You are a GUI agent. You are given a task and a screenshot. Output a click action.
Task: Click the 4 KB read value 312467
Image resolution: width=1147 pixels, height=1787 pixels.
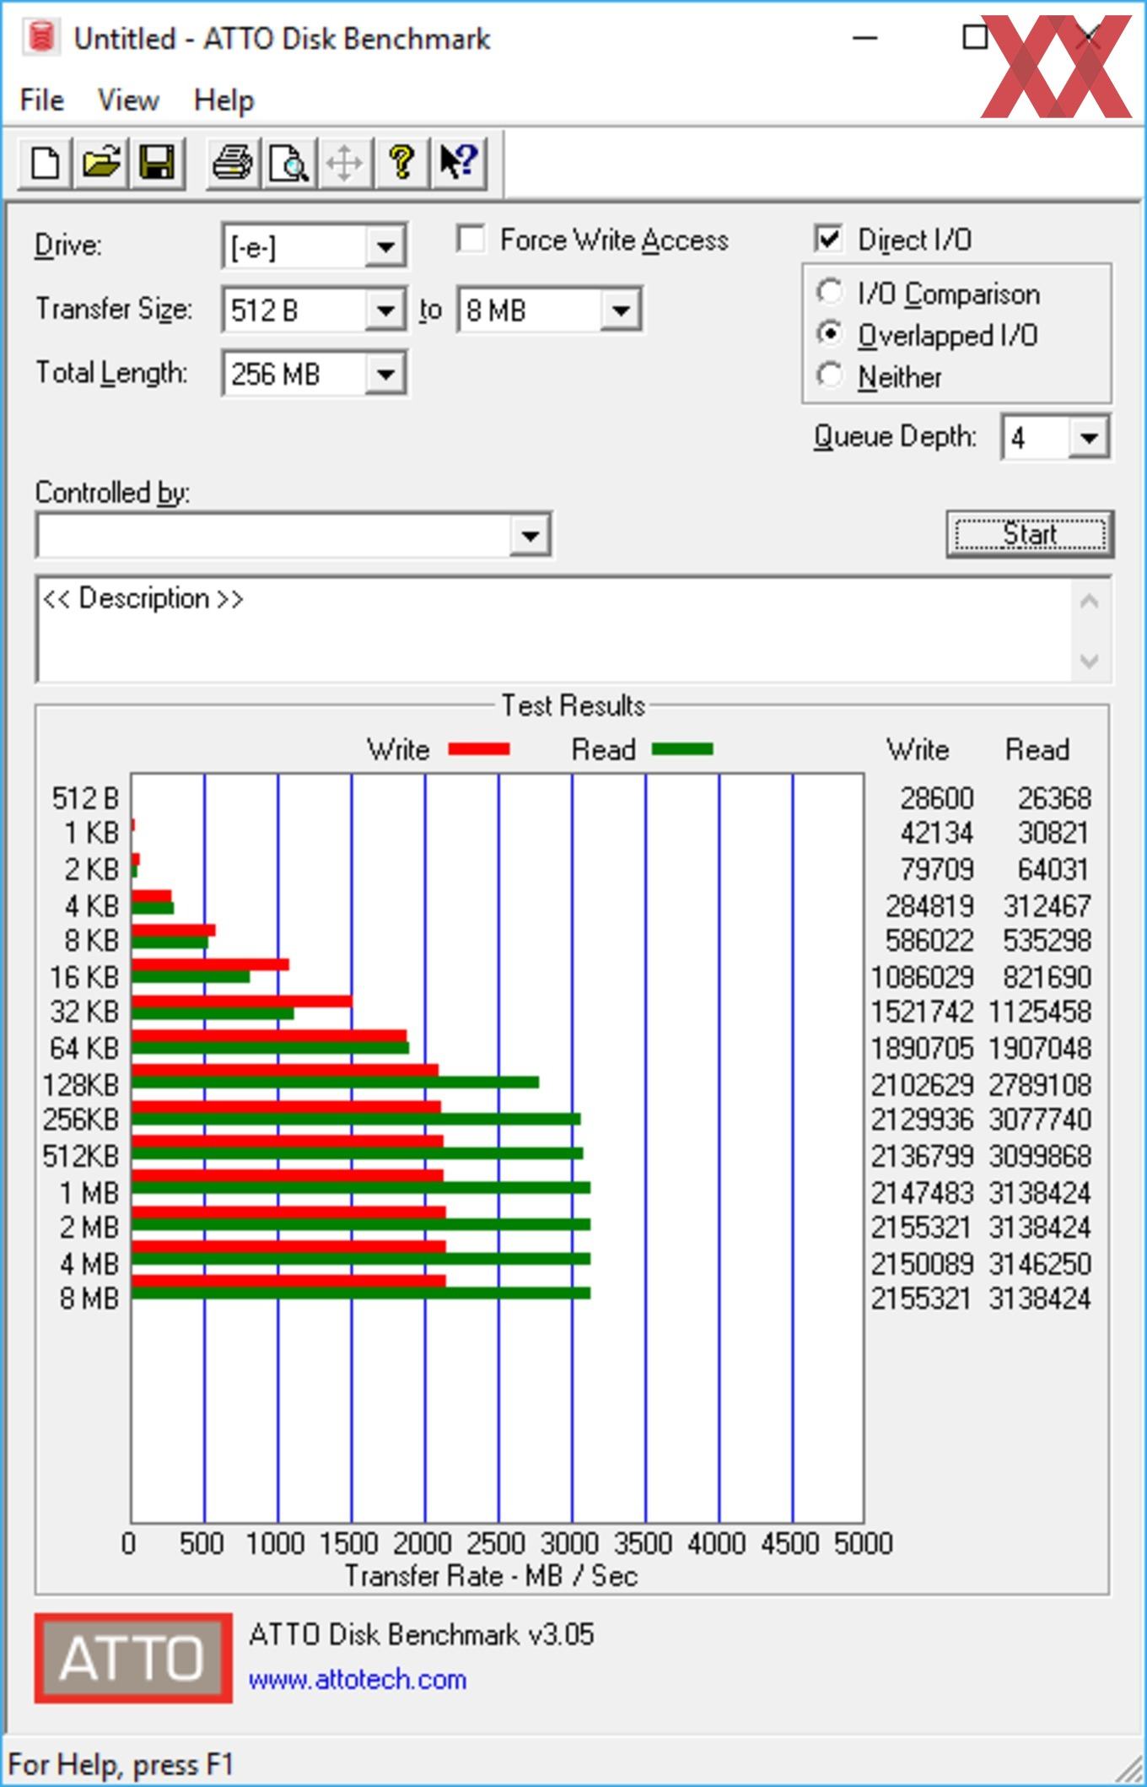tap(1047, 905)
